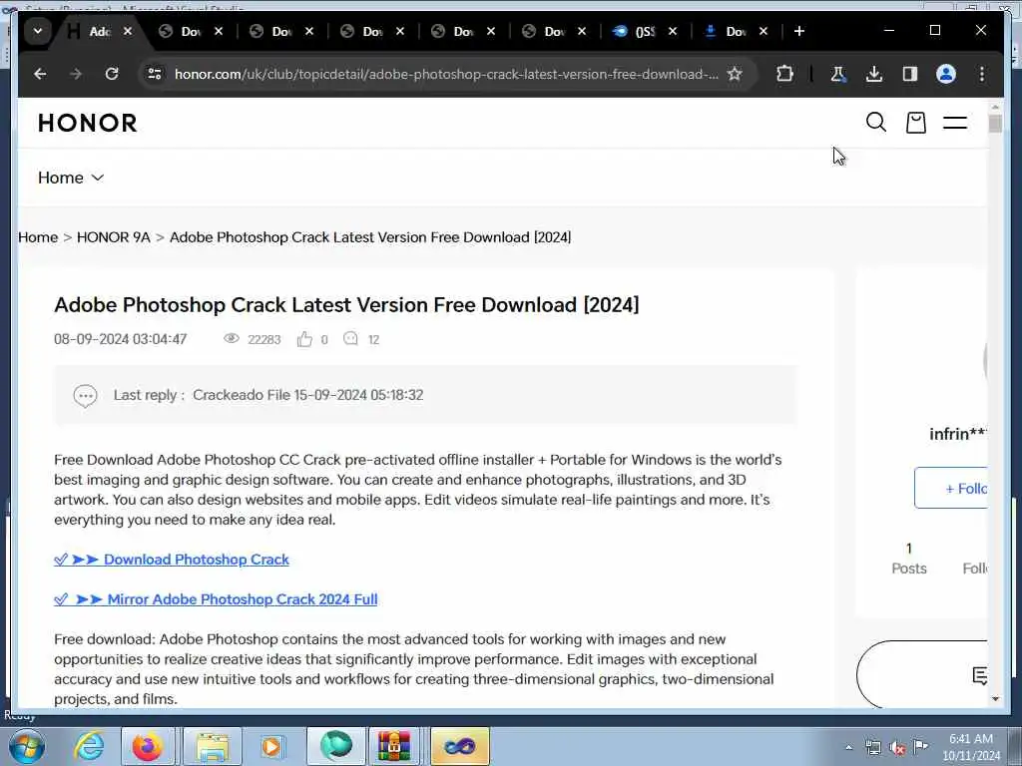Open Firefox from the taskbar
This screenshot has width=1022, height=766.
[x=148, y=746]
